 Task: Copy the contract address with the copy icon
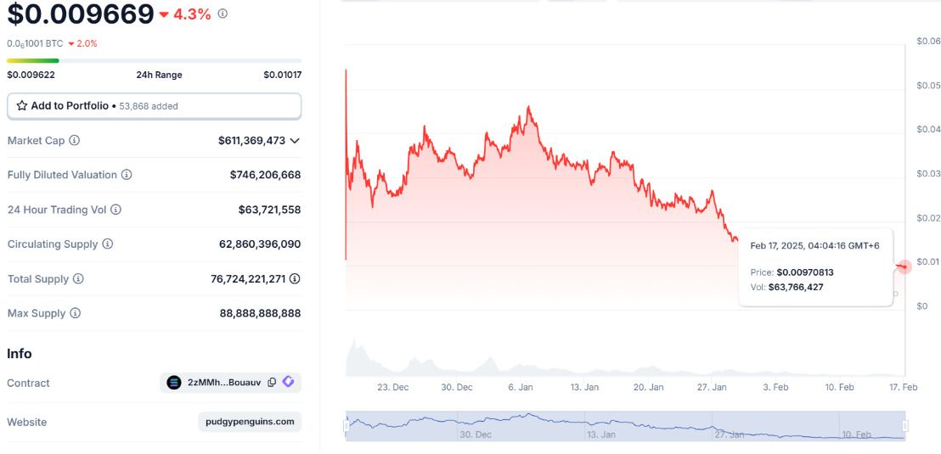coord(272,383)
